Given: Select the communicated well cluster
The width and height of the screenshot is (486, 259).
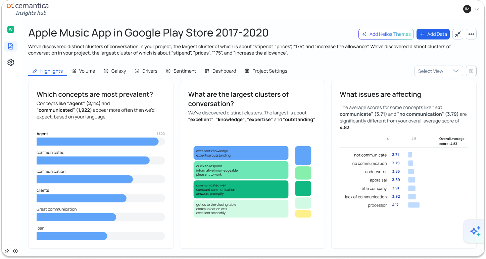Looking at the screenshot, I should 241,189.
